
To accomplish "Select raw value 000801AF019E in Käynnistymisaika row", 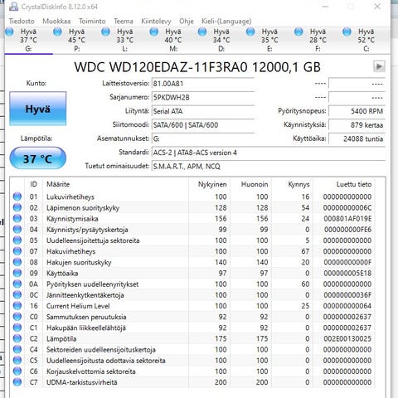I will click(347, 219).
